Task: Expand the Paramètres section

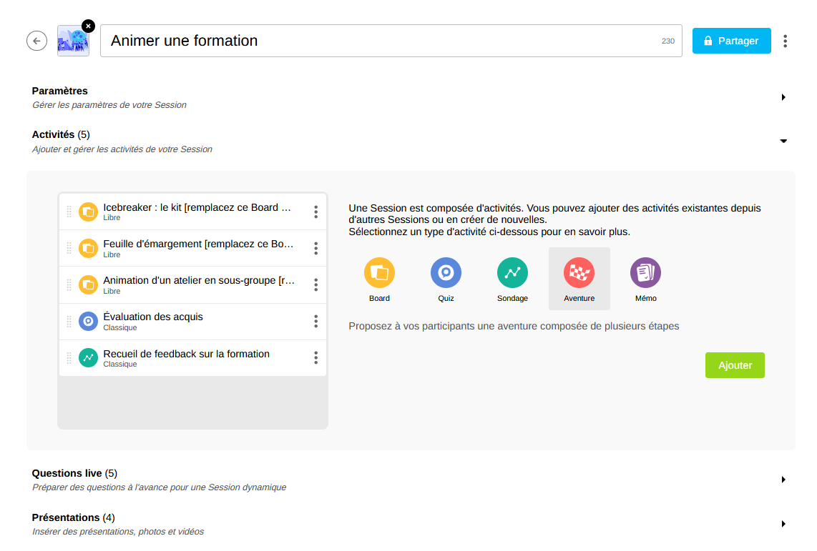Action: [783, 97]
